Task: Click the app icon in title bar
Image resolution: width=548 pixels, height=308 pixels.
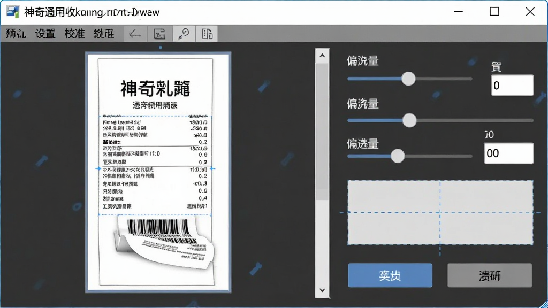Action: (13, 12)
